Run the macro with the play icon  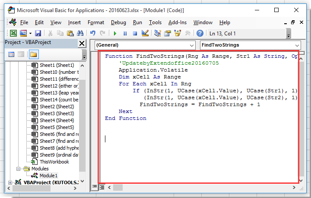tap(115, 33)
